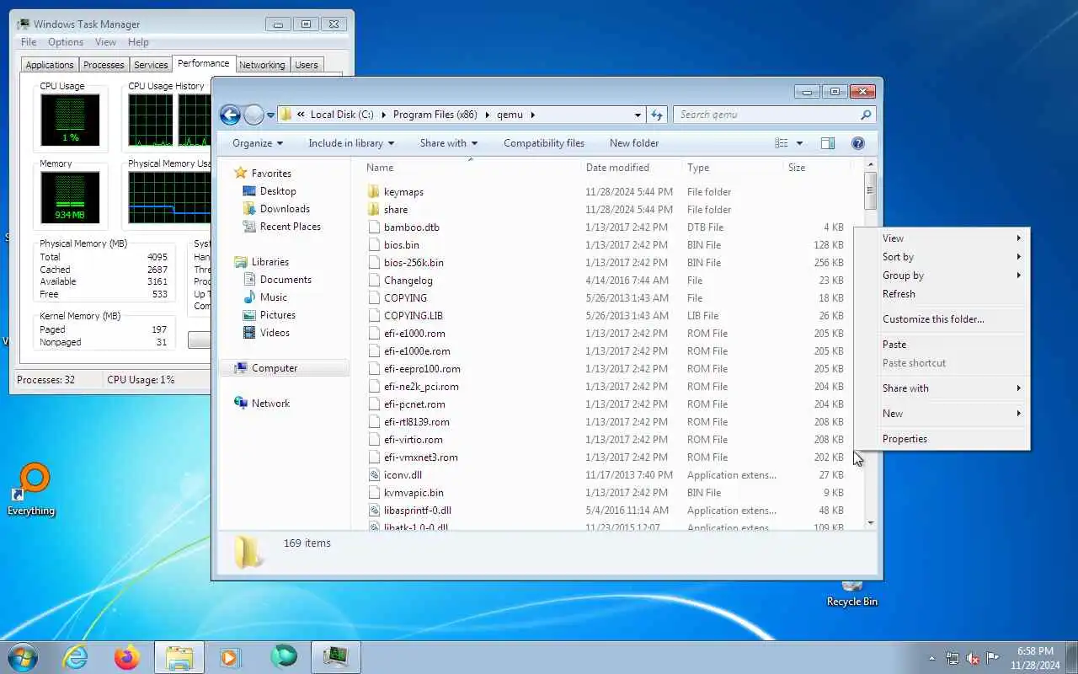Select Downloads in the navigation pane
The image size is (1078, 674).
tap(285, 209)
